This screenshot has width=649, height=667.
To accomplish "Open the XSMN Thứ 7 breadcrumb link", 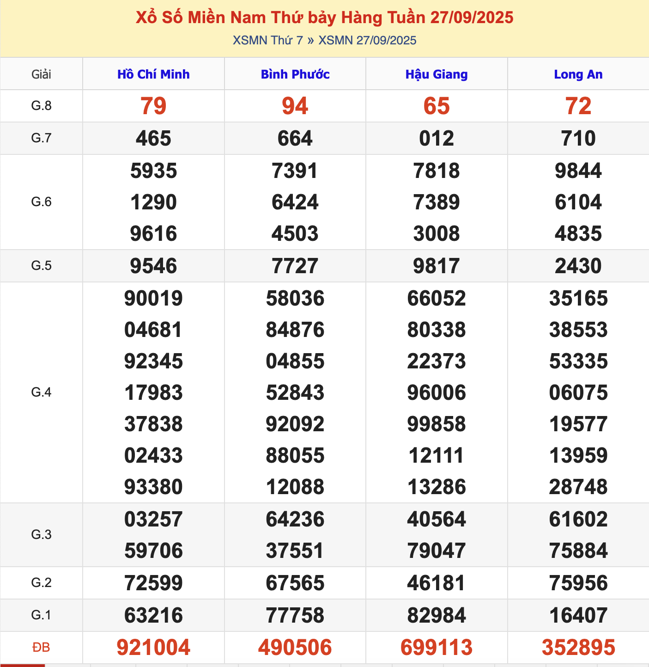I will pyautogui.click(x=267, y=41).
